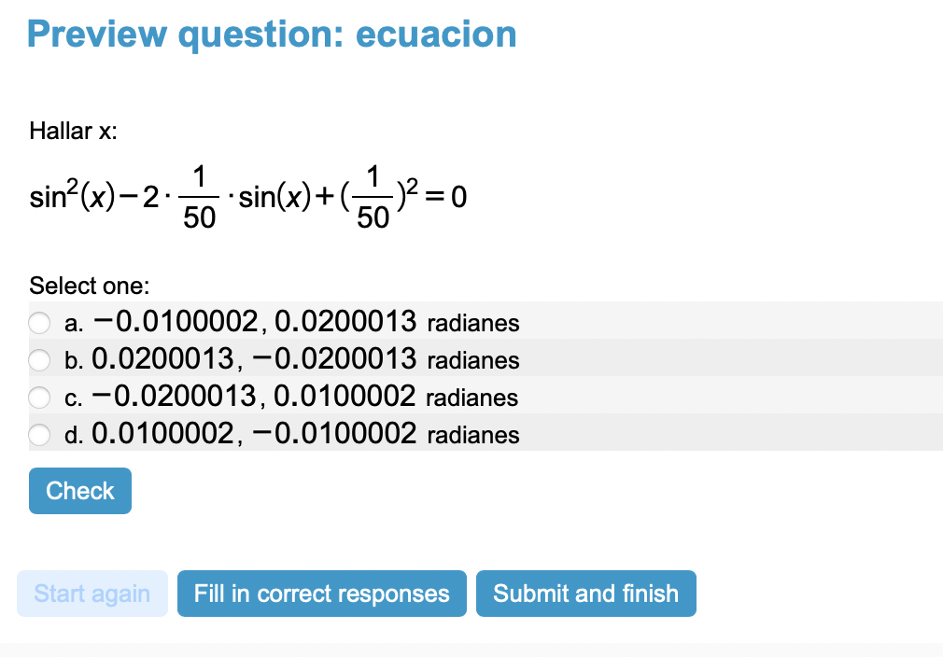Image resolution: width=943 pixels, height=657 pixels.
Task: Select radio button for option b
Action: point(39,360)
